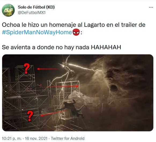Open the attached movie scene image

(78, 93)
